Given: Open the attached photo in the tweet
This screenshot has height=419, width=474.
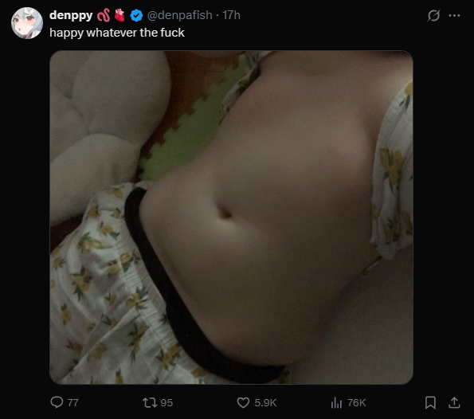Looking at the screenshot, I should 231,217.
